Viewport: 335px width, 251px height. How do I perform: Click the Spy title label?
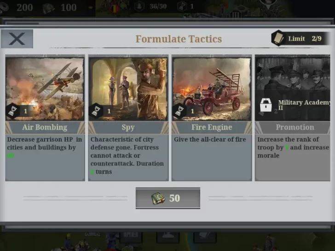coord(128,127)
